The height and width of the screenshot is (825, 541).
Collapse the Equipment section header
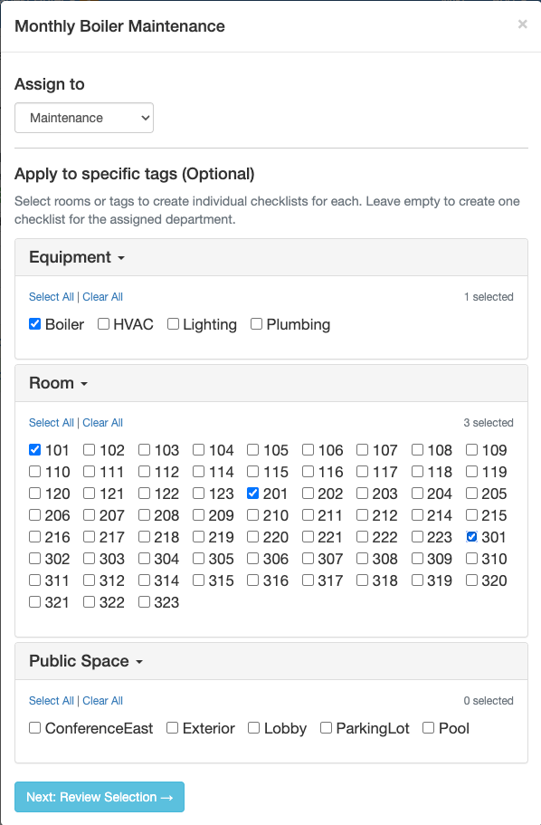pyautogui.click(x=77, y=257)
